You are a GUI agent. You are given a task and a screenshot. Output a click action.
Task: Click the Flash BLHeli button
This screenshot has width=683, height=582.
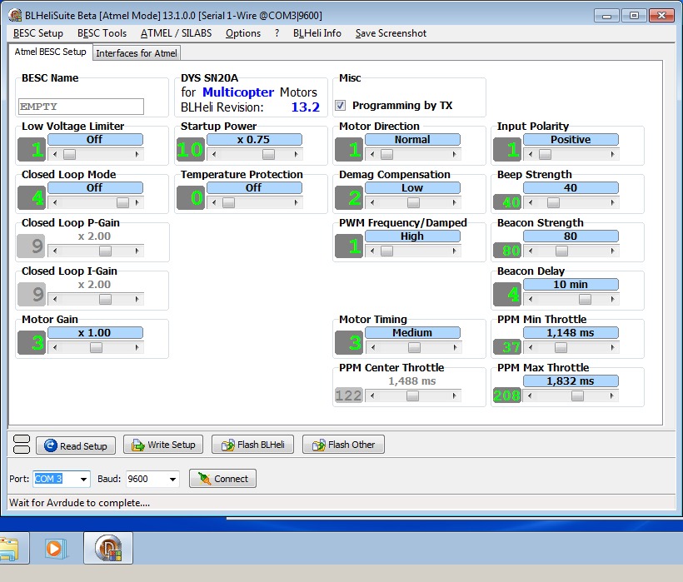click(x=252, y=445)
